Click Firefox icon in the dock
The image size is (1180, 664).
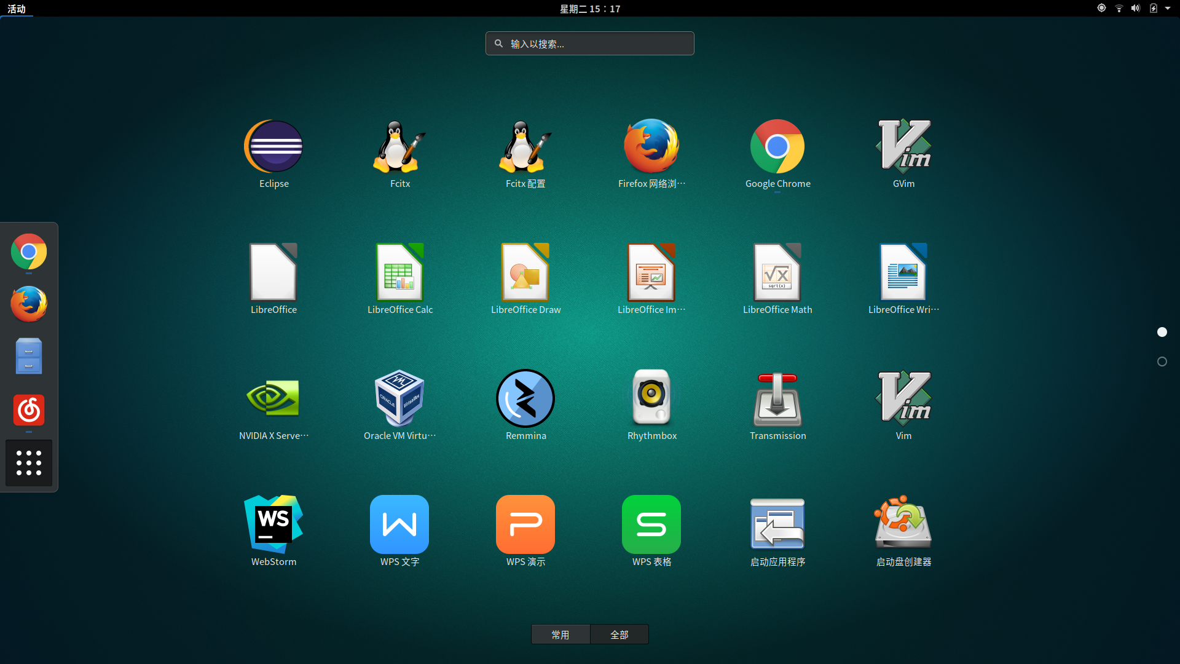pyautogui.click(x=29, y=304)
